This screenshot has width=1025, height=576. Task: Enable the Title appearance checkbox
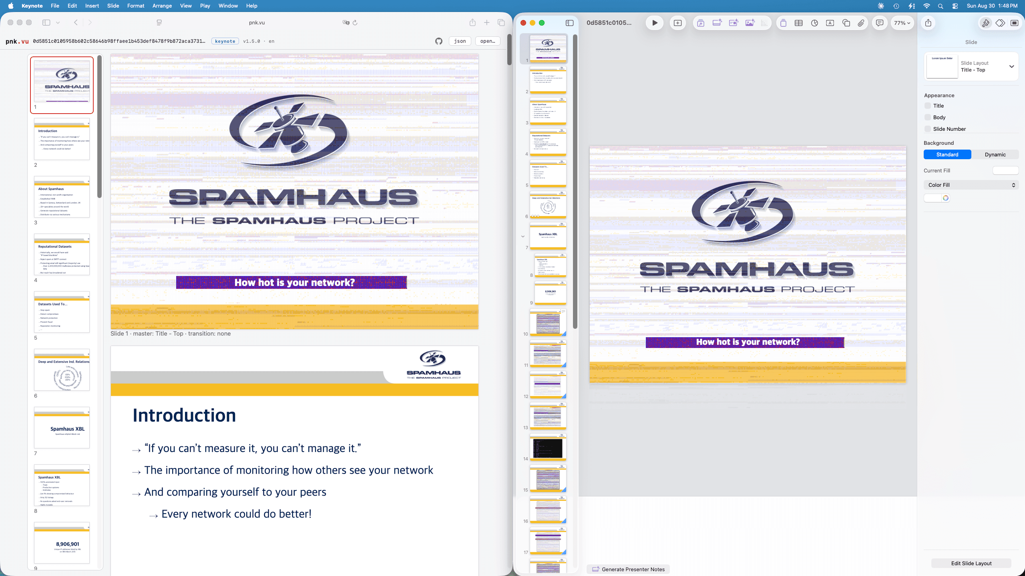click(x=928, y=106)
